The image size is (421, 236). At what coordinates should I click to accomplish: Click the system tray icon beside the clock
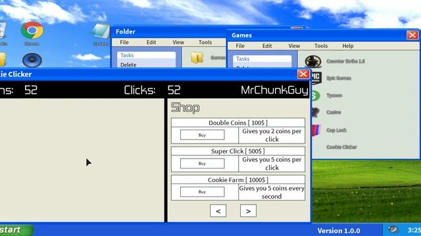click(x=393, y=229)
